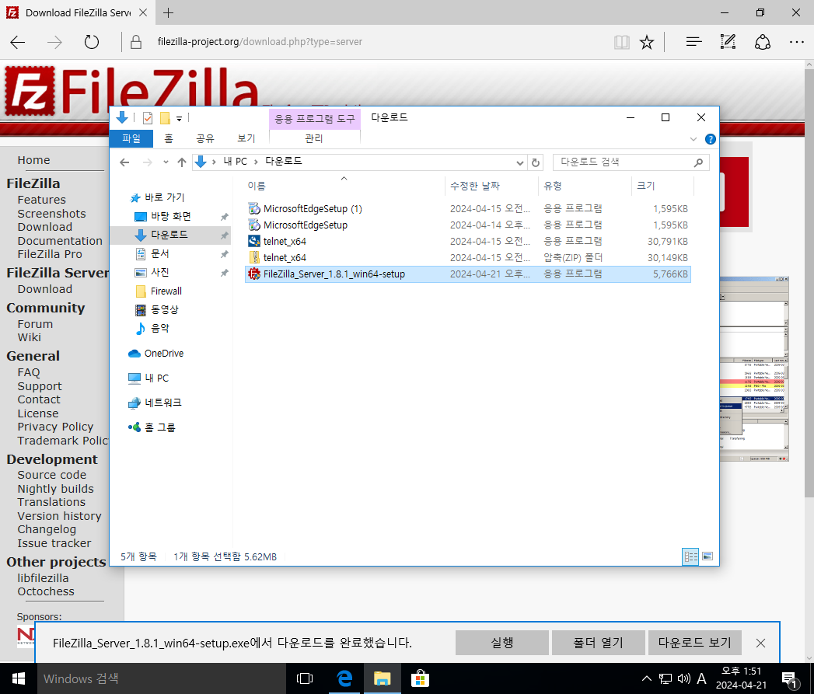Dismiss the Edge download notification bar
814x694 pixels.
point(760,643)
